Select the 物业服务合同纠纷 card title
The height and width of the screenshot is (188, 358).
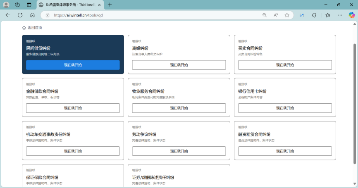148,91
